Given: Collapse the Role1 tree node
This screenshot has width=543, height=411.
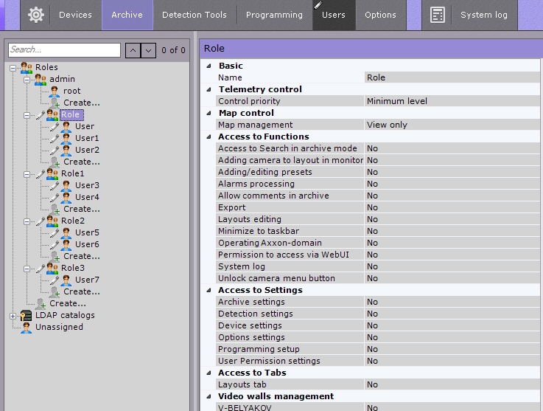Looking at the screenshot, I should tap(27, 174).
